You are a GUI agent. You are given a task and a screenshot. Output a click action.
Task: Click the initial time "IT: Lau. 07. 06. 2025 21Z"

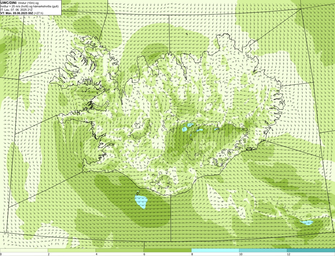point(17,9)
